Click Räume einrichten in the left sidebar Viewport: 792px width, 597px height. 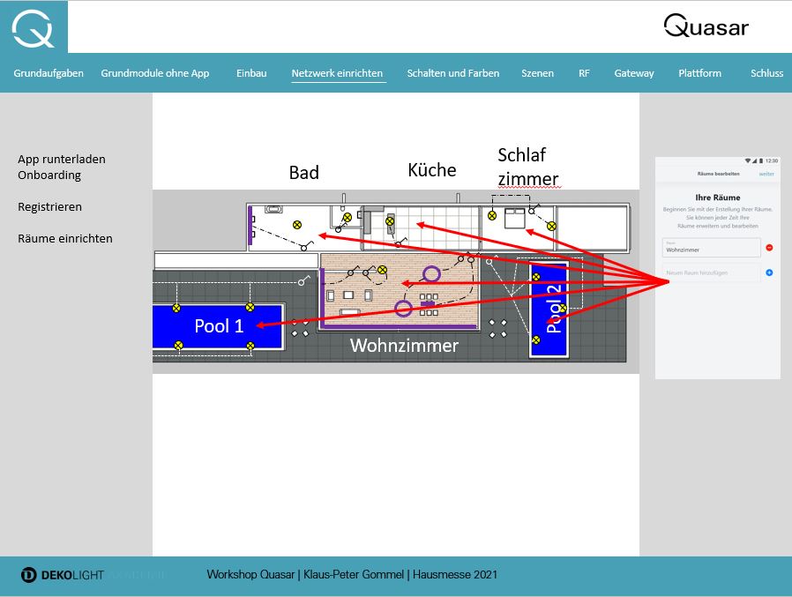pyautogui.click(x=65, y=238)
